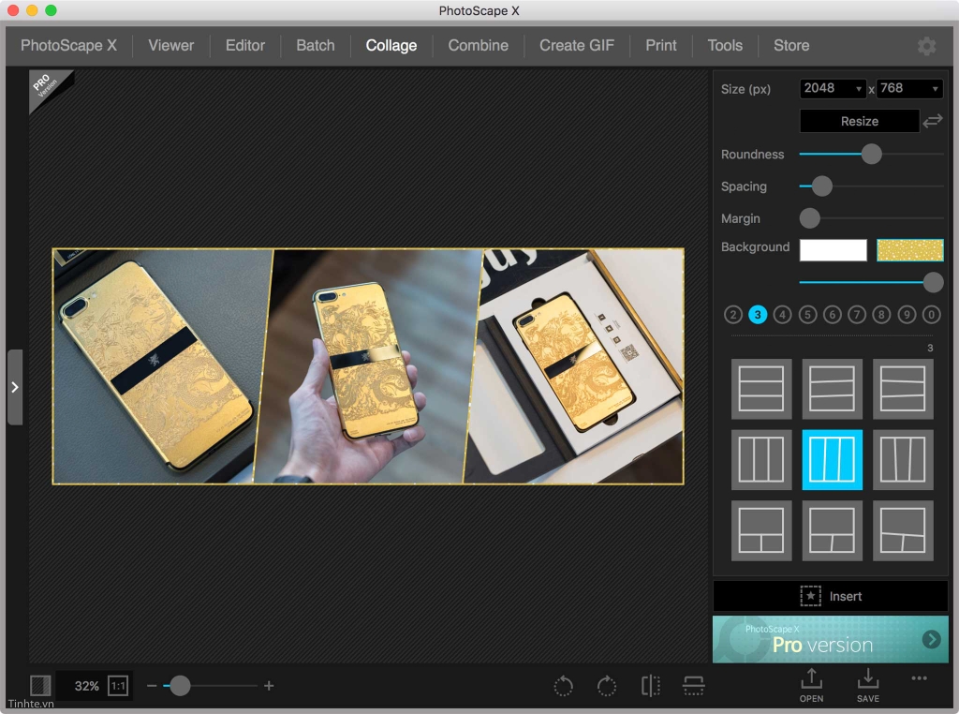Click the zoom slider handle
This screenshot has width=959, height=714.
point(180,686)
